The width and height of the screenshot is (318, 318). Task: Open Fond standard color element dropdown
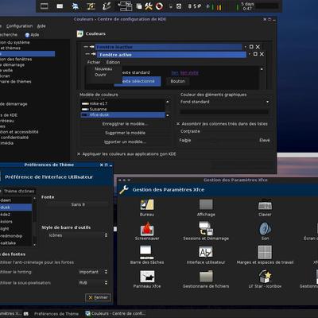224,102
